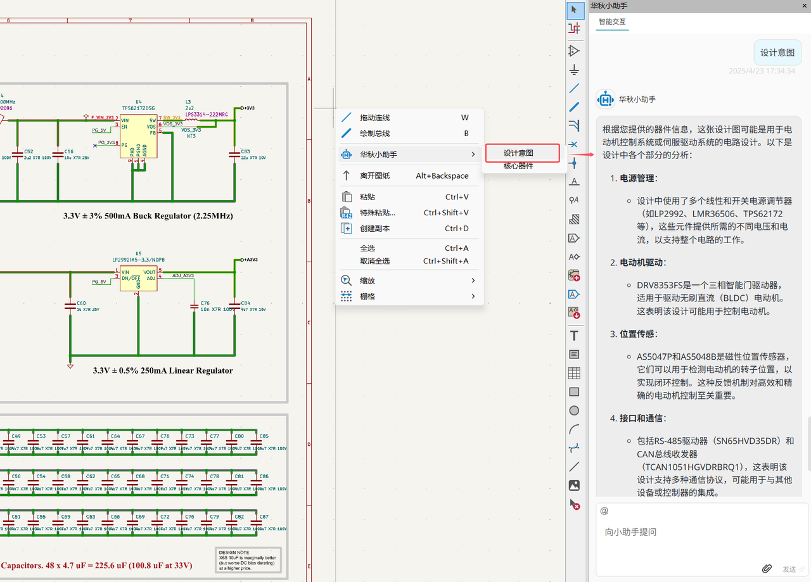Activate the delete items tool

pyautogui.click(x=575, y=504)
